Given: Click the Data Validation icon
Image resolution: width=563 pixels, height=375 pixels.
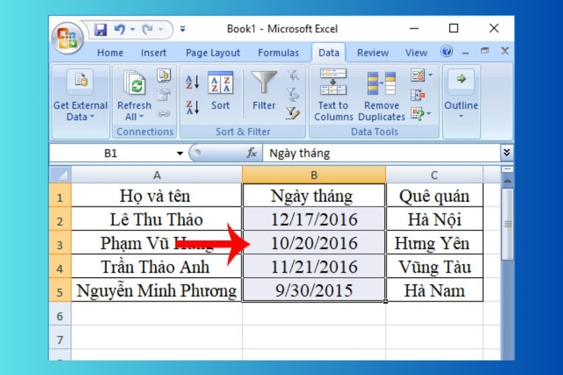Looking at the screenshot, I should pos(418,75).
